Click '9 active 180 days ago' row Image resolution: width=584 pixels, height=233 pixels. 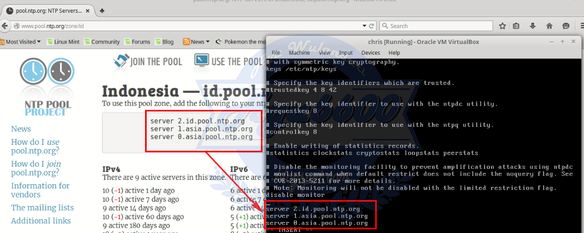136,226
